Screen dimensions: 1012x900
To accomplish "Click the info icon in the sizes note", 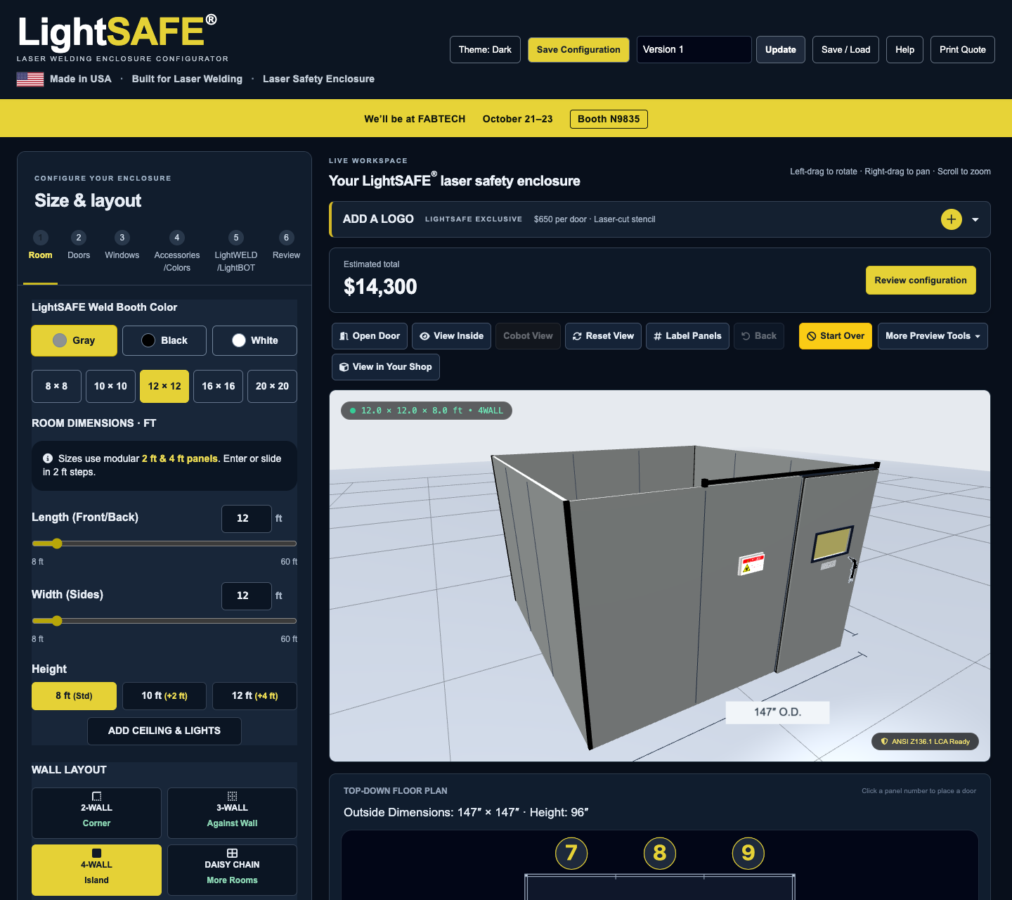I will [x=48, y=458].
